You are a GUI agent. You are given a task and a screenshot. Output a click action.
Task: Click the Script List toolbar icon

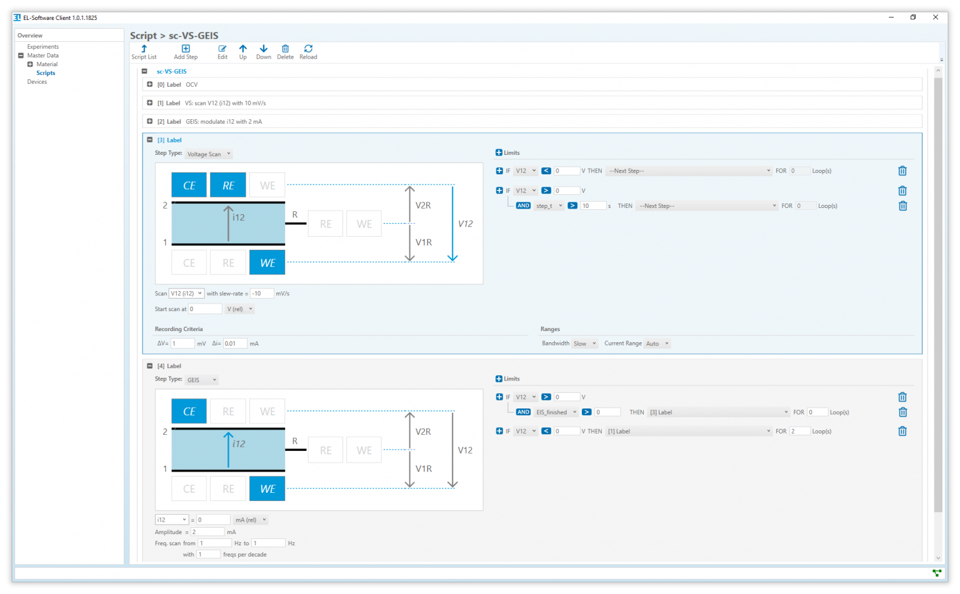[144, 49]
